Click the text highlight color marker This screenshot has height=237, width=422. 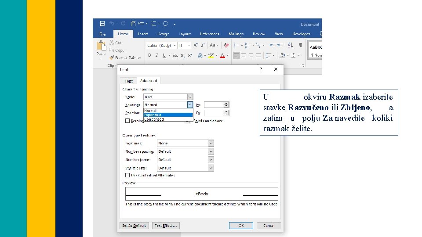(211, 55)
